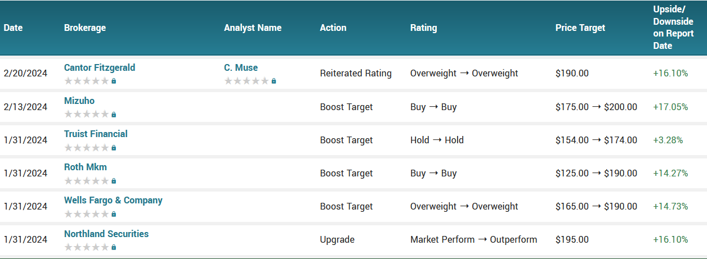707x259 pixels.
Task: Select the Market Perform → Outperform rating
Action: [x=474, y=239]
